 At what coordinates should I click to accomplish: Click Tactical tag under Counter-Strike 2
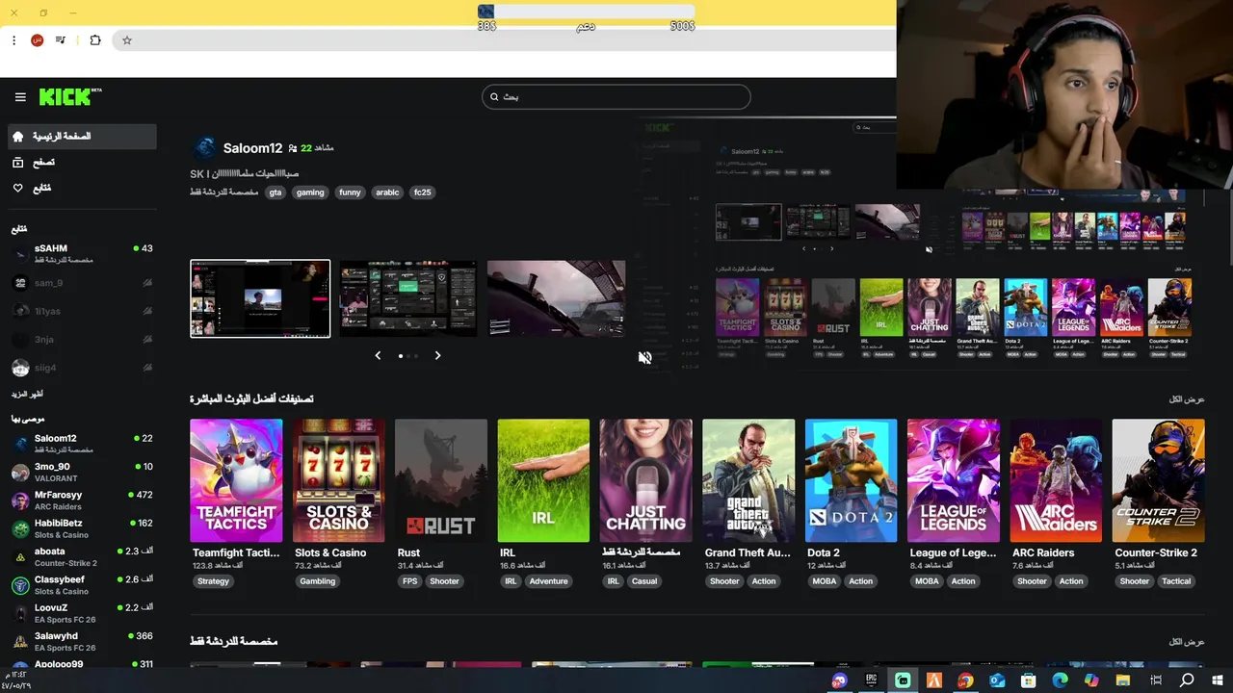1176,581
